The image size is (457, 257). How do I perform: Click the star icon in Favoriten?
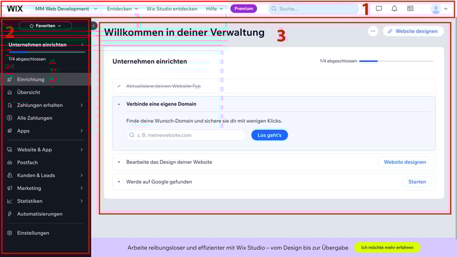tap(31, 26)
